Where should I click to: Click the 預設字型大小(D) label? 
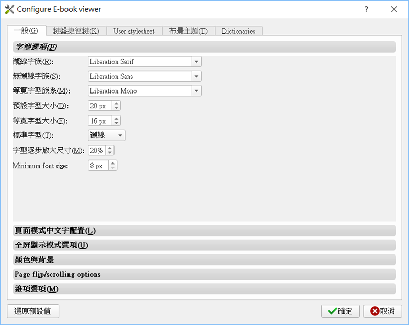[x=41, y=106]
